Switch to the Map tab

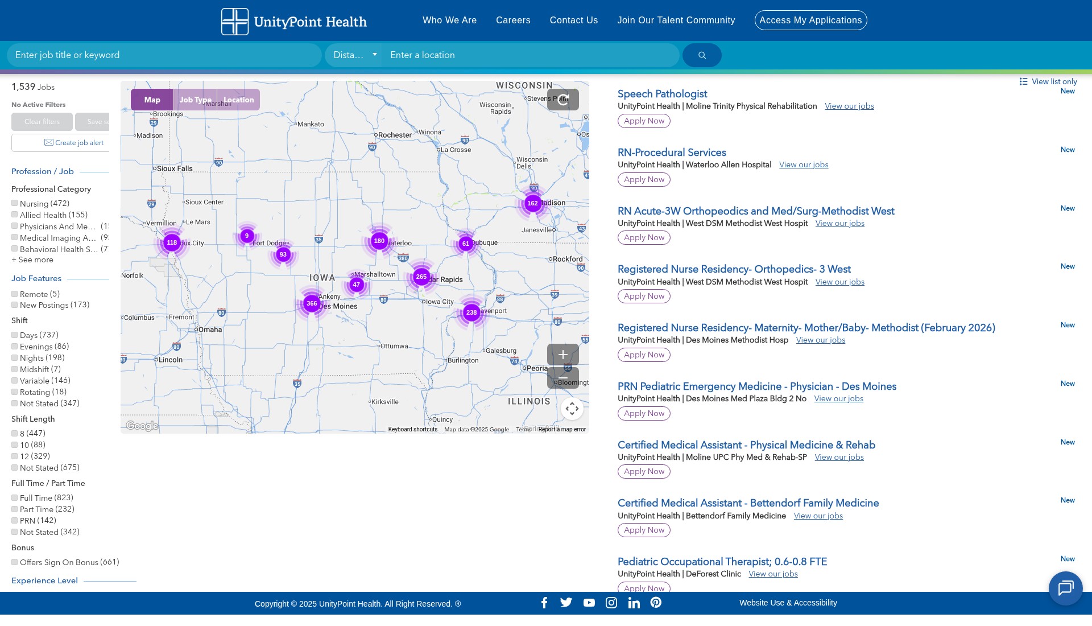click(152, 100)
